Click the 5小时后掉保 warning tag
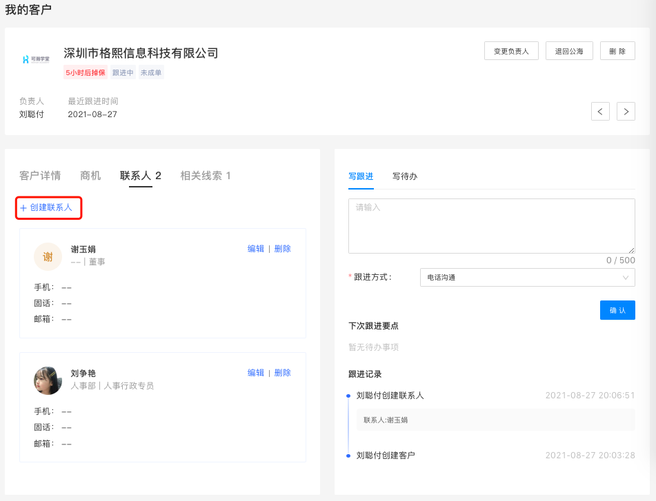 click(86, 72)
